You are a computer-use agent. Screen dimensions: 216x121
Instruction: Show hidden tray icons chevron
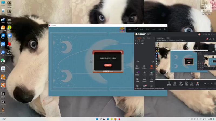[x=189, y=119]
